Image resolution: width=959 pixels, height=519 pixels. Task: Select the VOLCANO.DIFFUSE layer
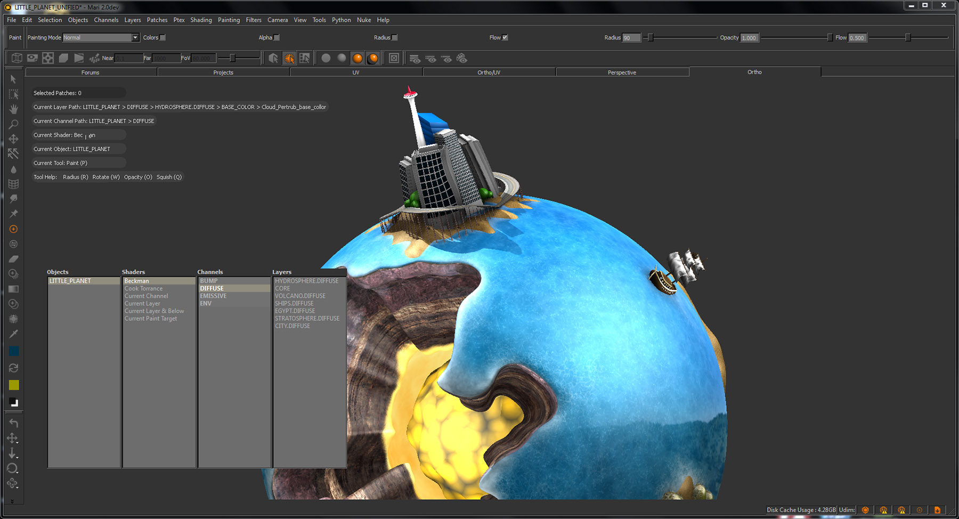pyautogui.click(x=310, y=296)
